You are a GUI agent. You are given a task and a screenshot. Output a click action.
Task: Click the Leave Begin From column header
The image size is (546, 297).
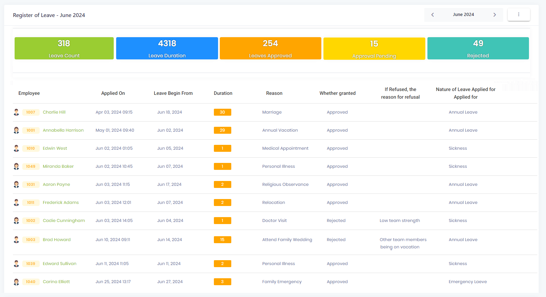[173, 93]
